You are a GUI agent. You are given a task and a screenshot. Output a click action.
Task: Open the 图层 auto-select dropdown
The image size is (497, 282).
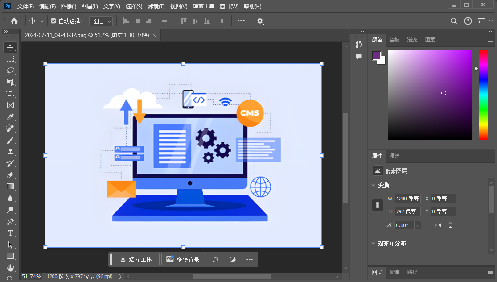[101, 21]
